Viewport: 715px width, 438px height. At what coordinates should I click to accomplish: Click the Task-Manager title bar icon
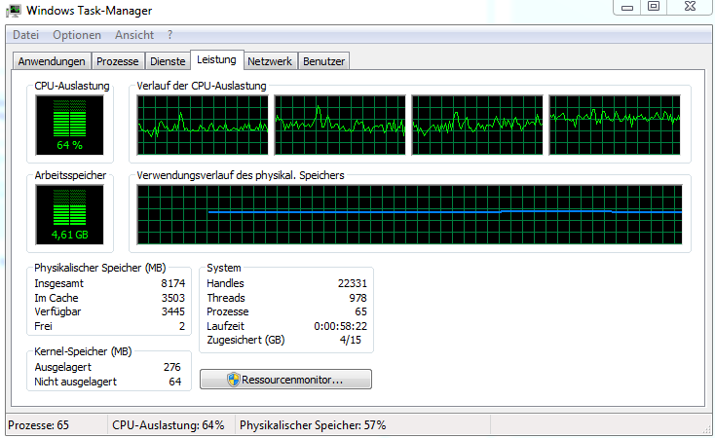pyautogui.click(x=14, y=11)
